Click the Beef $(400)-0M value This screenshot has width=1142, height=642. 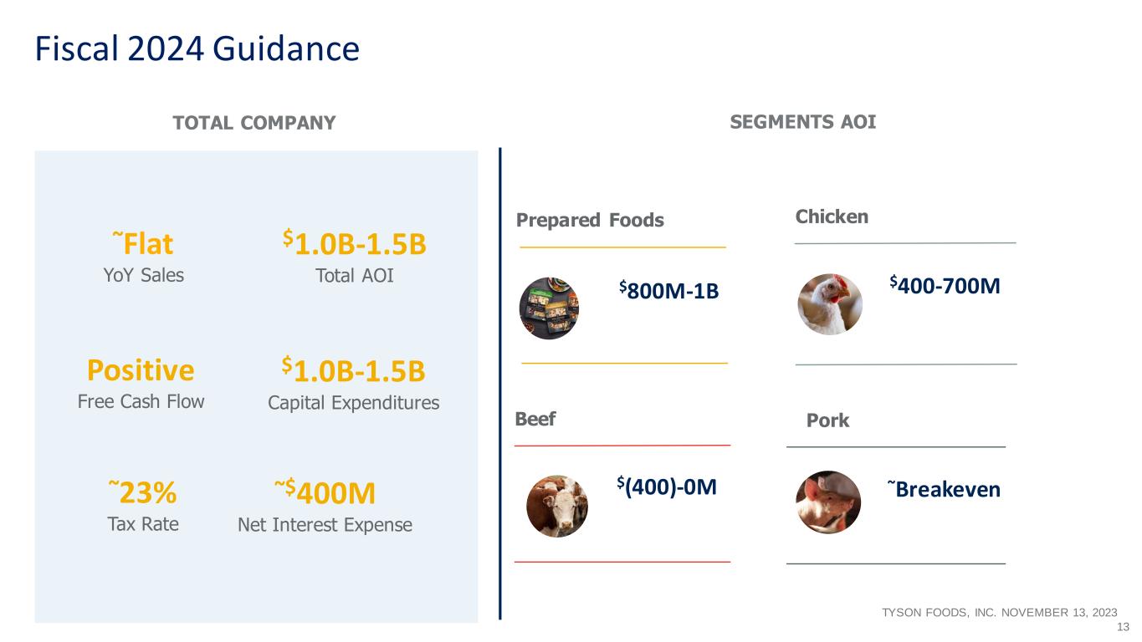667,486
